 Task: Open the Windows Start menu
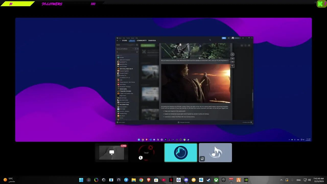[x=81, y=180]
